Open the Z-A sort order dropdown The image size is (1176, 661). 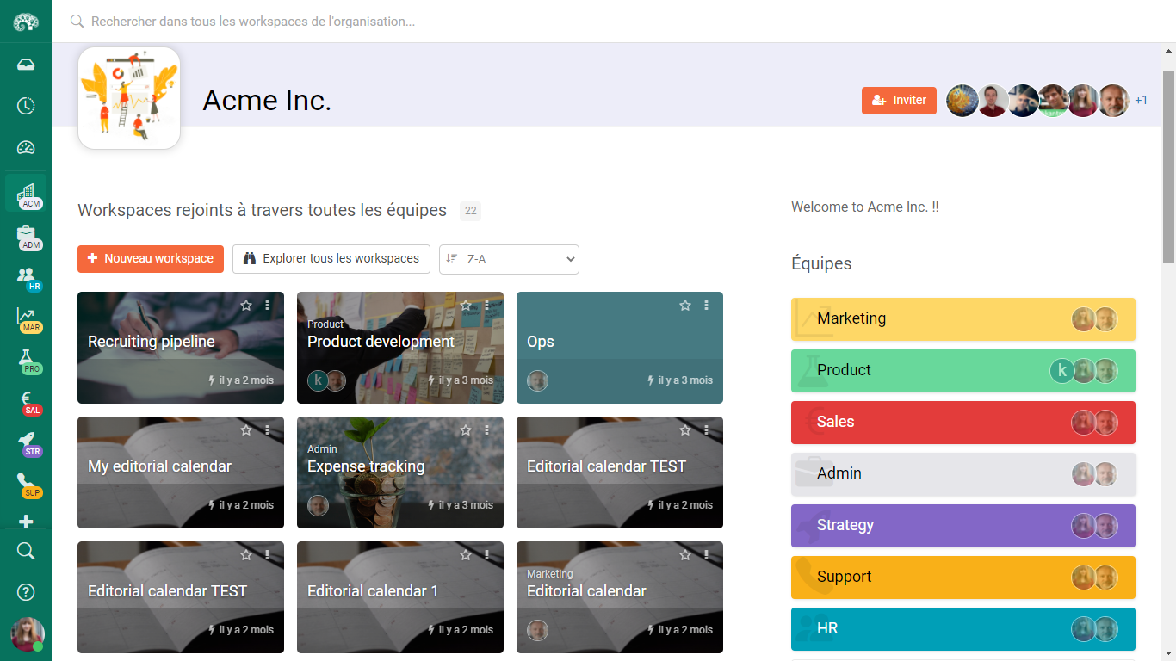click(509, 259)
